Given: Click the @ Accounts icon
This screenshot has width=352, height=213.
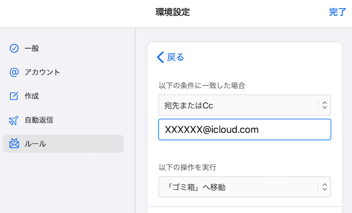Looking at the screenshot, I should (x=14, y=72).
